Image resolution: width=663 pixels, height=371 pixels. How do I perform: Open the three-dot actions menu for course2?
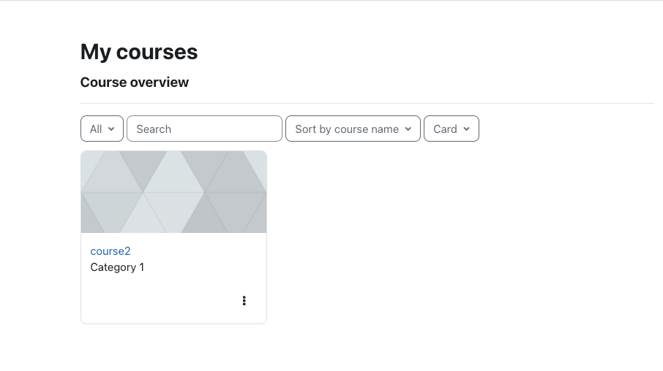pyautogui.click(x=244, y=300)
